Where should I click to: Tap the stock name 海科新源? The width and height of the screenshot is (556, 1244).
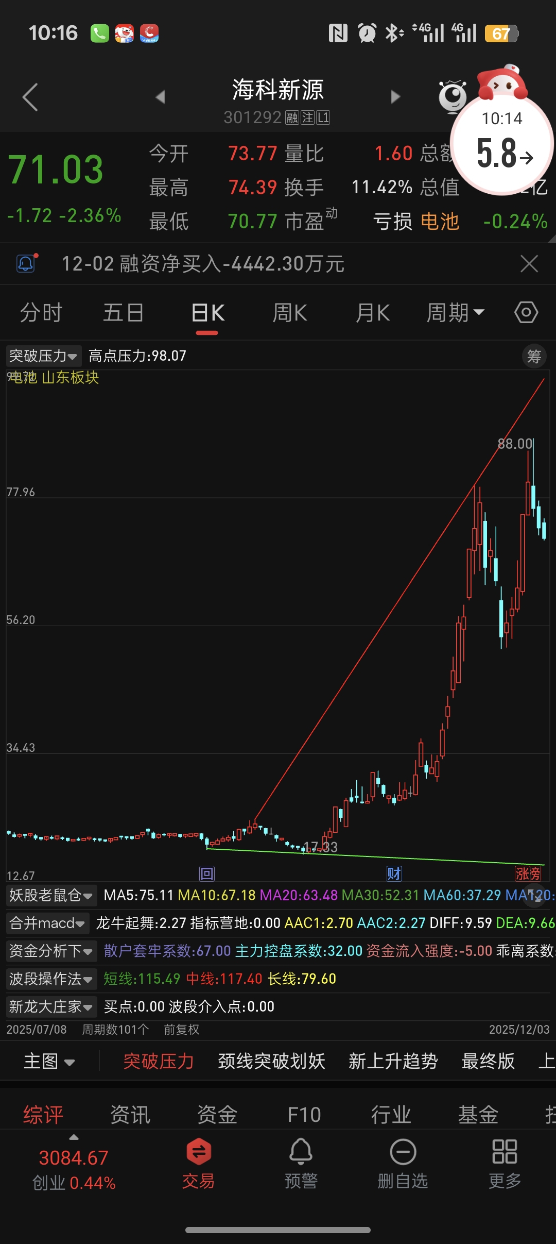pyautogui.click(x=278, y=90)
